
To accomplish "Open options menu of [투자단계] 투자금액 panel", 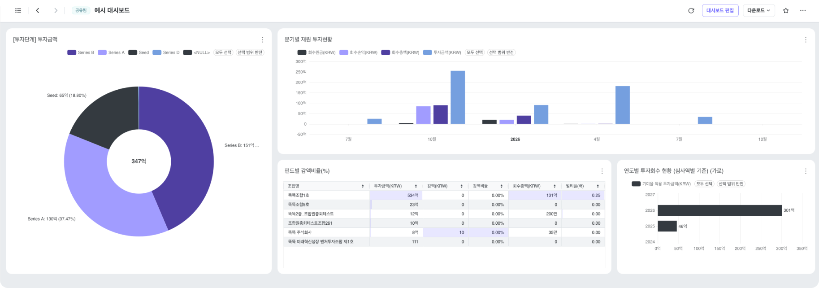I will (x=263, y=39).
